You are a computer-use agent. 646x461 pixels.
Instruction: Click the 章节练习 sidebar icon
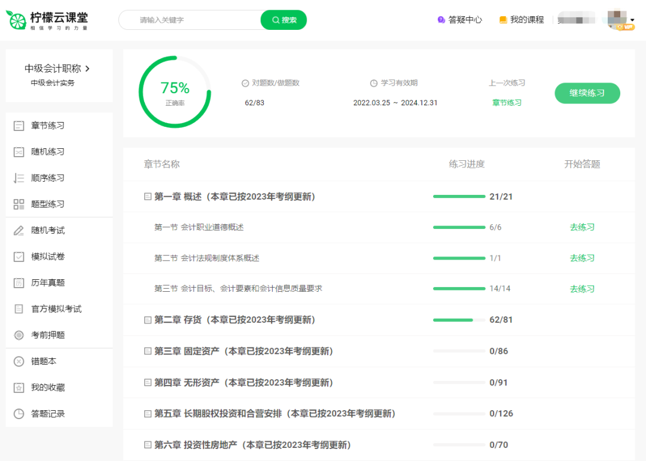coord(19,126)
